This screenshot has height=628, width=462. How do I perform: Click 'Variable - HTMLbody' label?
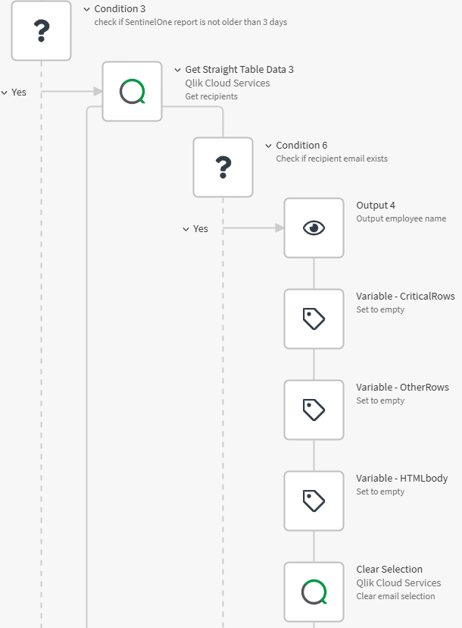pos(402,479)
